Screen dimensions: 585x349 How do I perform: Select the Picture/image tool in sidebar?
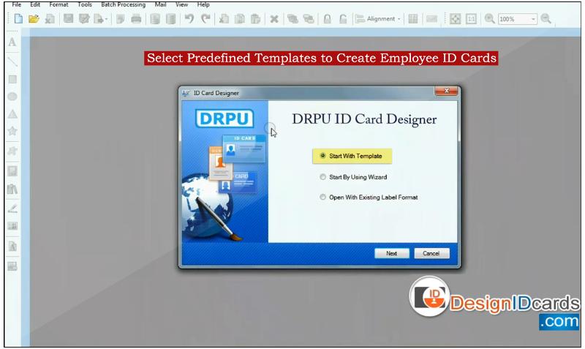(x=12, y=171)
